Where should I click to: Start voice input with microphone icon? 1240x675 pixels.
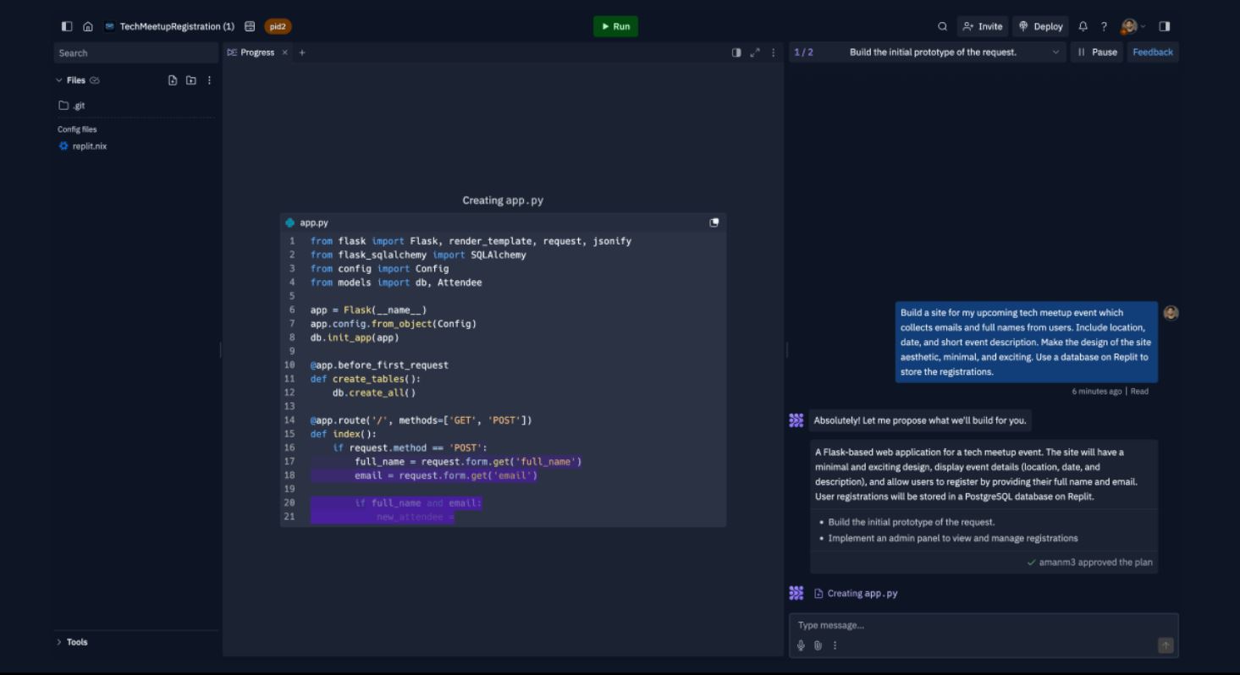pyautogui.click(x=801, y=645)
